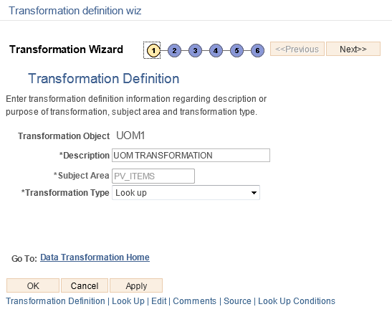Viewport: 392px width, 317px height.
Task: Open the Edit page link
Action: click(x=159, y=301)
